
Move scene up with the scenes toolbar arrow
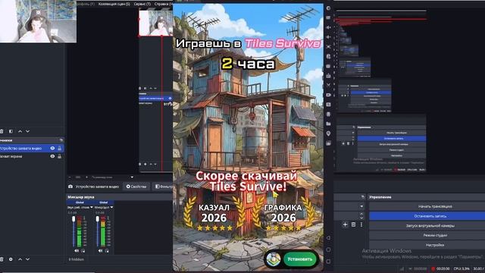click(20, 131)
